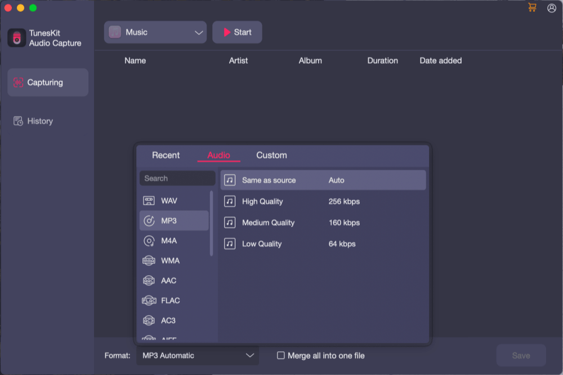Click the MP3 disc format icon
563x375 pixels.
(x=149, y=220)
